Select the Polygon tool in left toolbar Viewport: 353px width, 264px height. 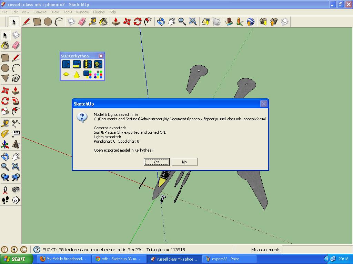coord(5,78)
